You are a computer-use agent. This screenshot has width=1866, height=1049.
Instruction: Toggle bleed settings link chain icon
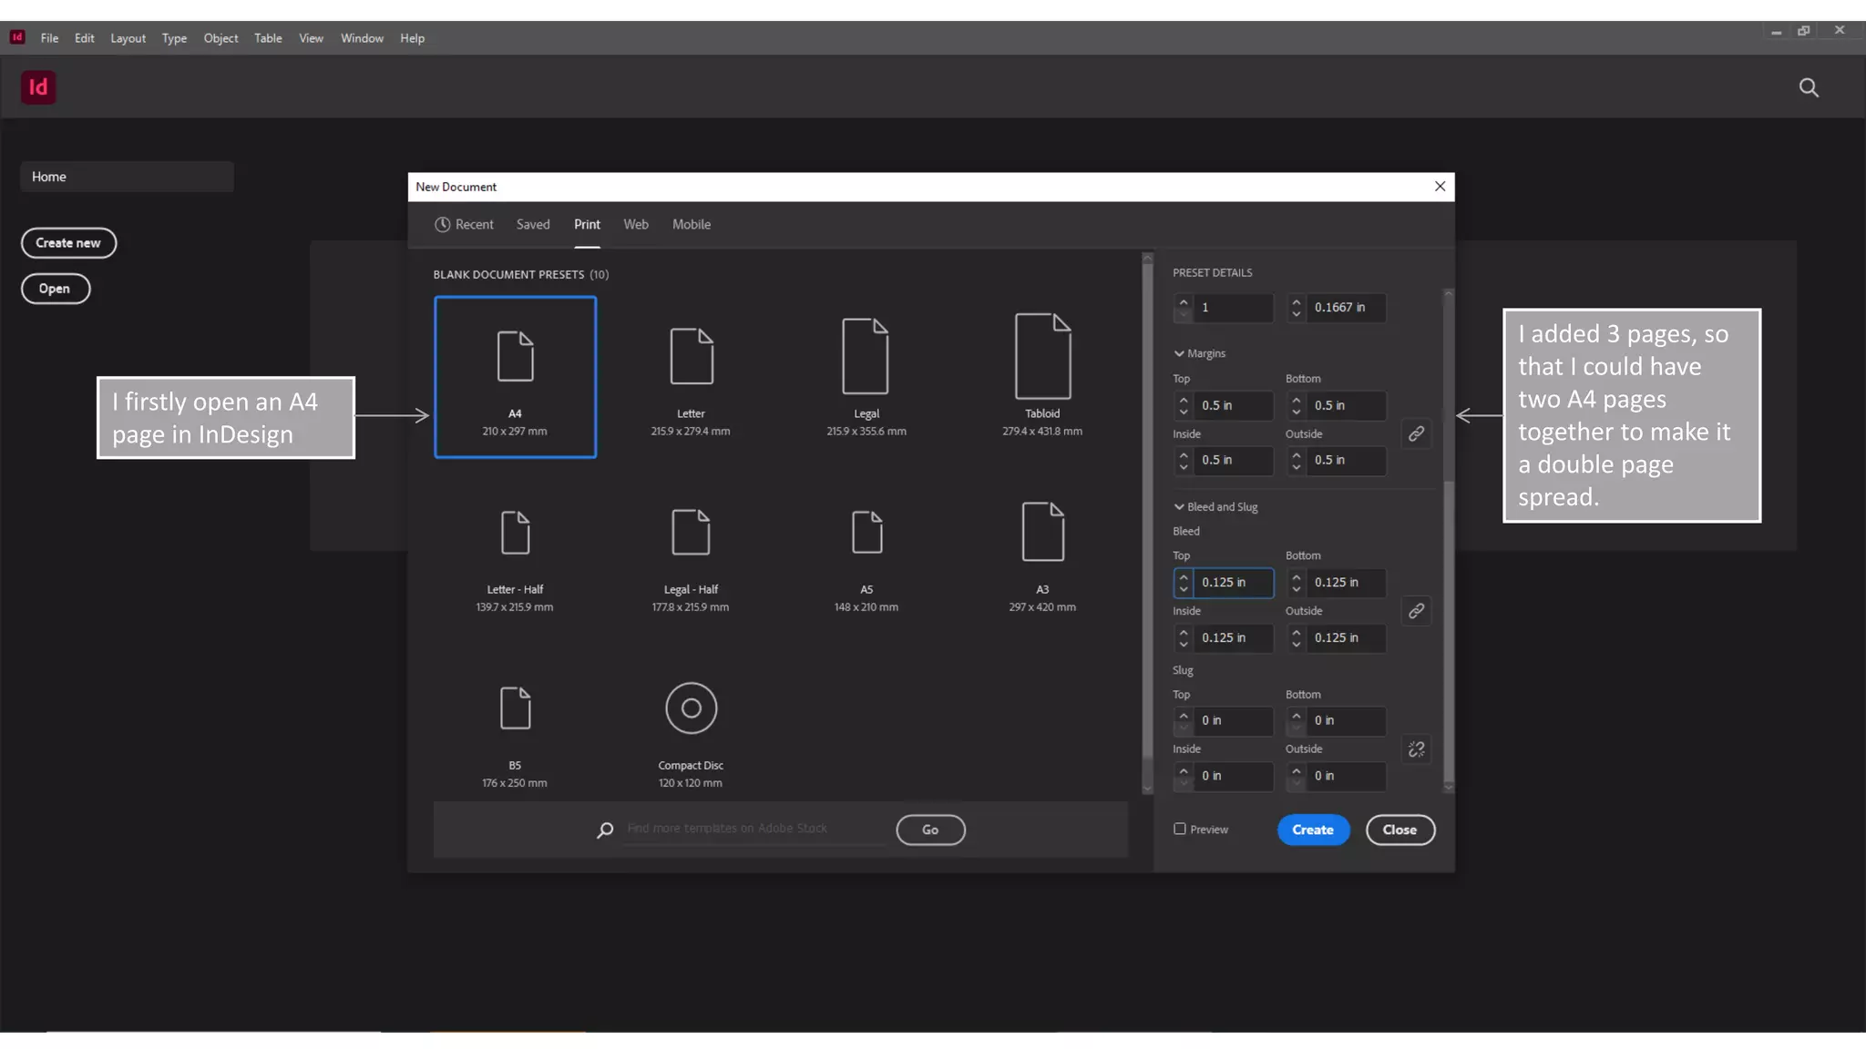tap(1416, 611)
